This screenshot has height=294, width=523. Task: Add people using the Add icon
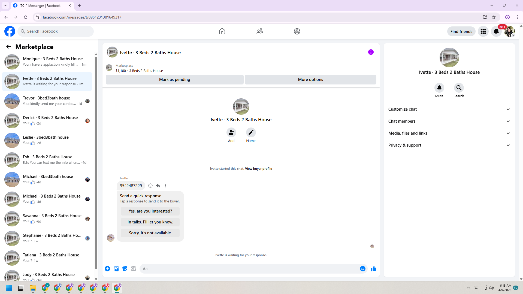(x=231, y=132)
